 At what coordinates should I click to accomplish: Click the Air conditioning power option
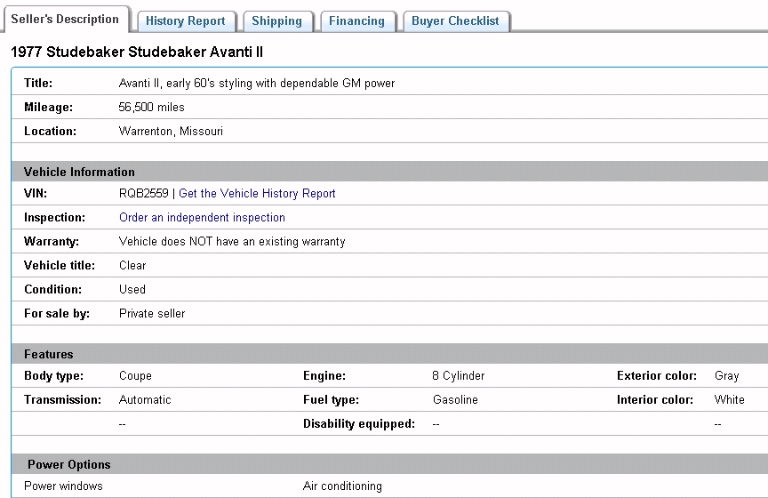tap(342, 486)
